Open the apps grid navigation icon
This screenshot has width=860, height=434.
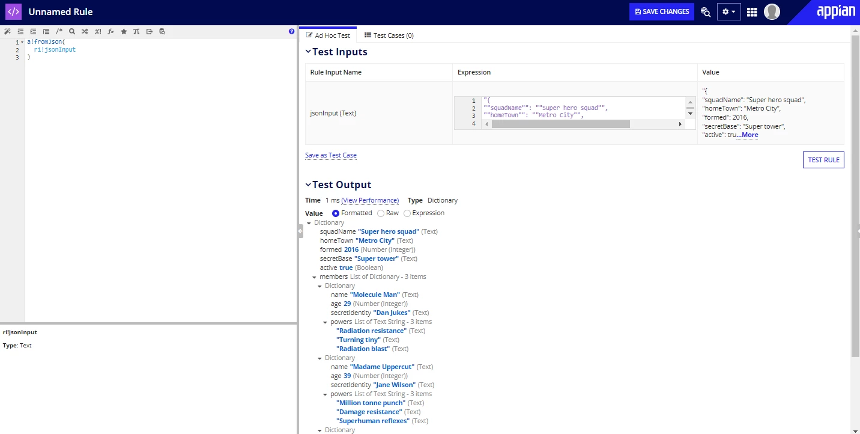(752, 11)
